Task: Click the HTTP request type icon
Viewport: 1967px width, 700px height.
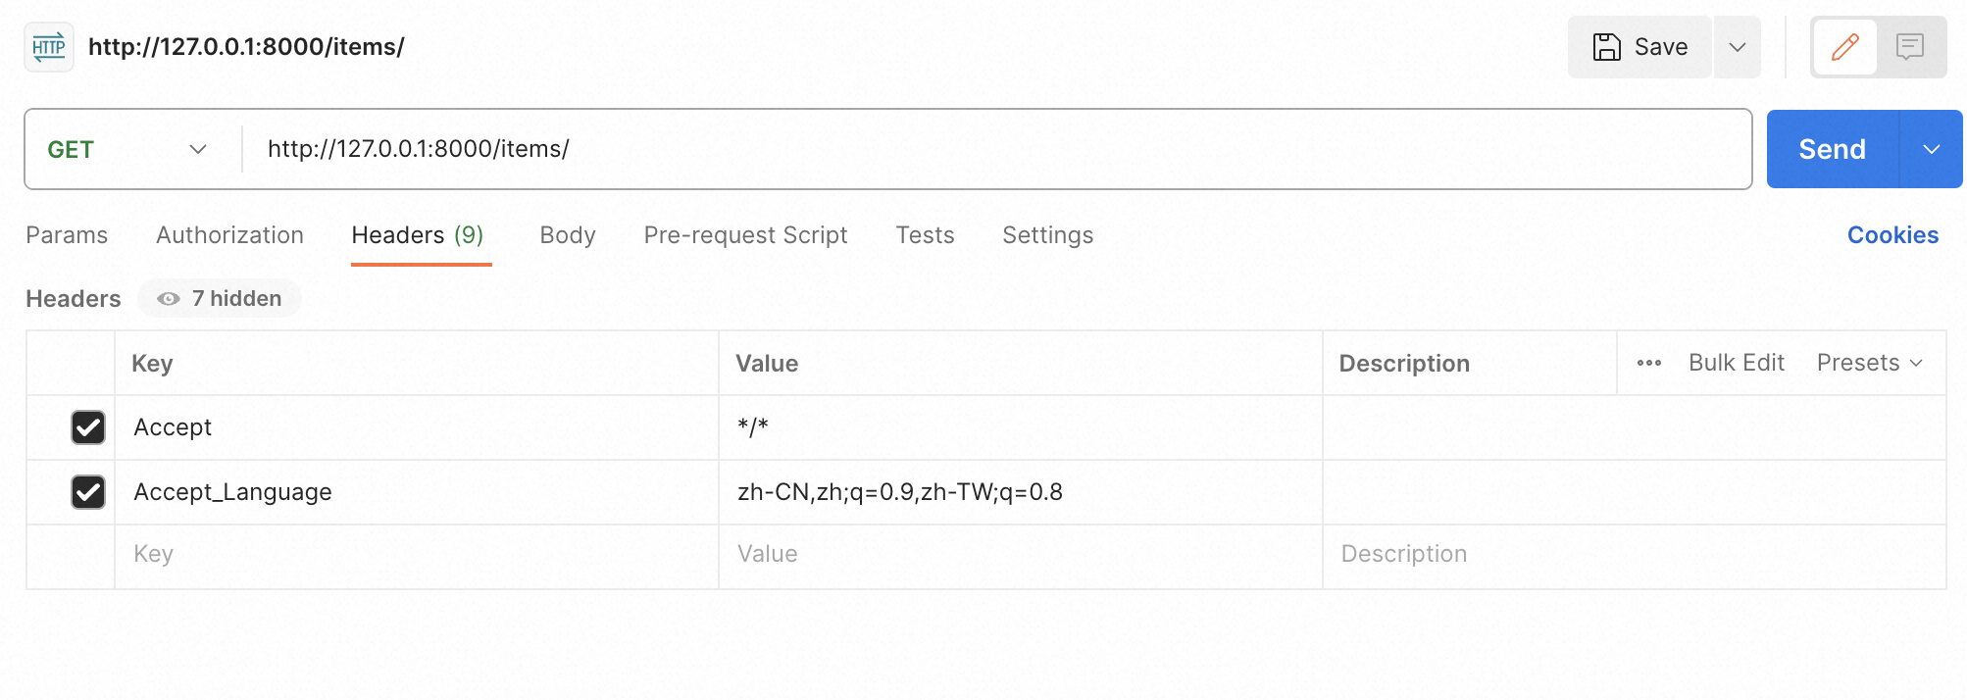Action: [x=49, y=47]
